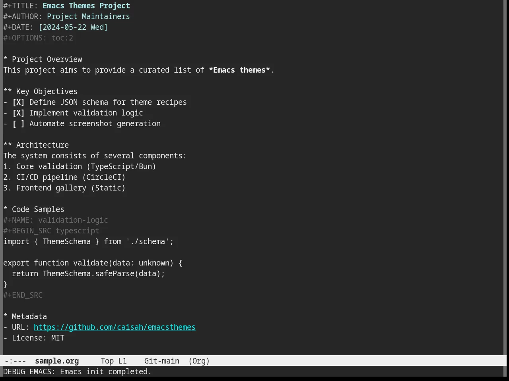Fold the 'Architecture' subheading

(x=36, y=145)
